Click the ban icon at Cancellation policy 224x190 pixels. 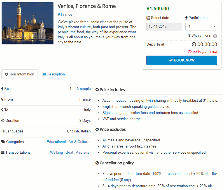tap(97, 163)
